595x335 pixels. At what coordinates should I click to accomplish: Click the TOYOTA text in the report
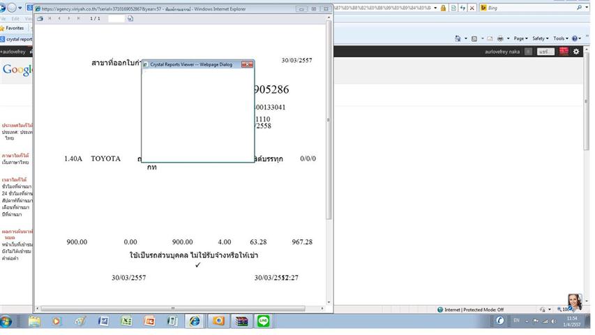105,158
